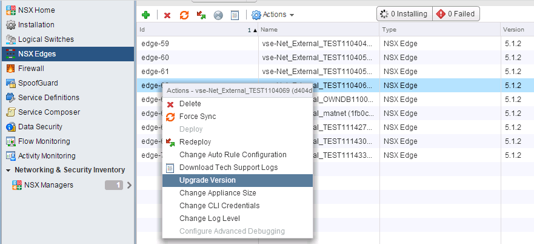Click the red X icon beside Delete
Viewport: 534px width, 244px height.
click(x=170, y=104)
